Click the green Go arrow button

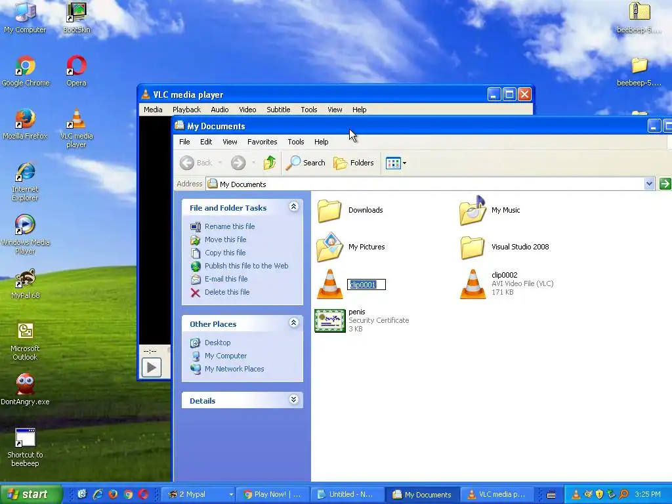tap(665, 184)
